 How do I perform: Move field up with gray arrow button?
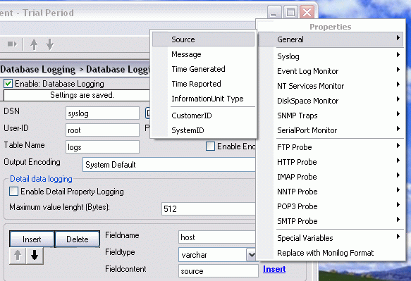(x=18, y=256)
